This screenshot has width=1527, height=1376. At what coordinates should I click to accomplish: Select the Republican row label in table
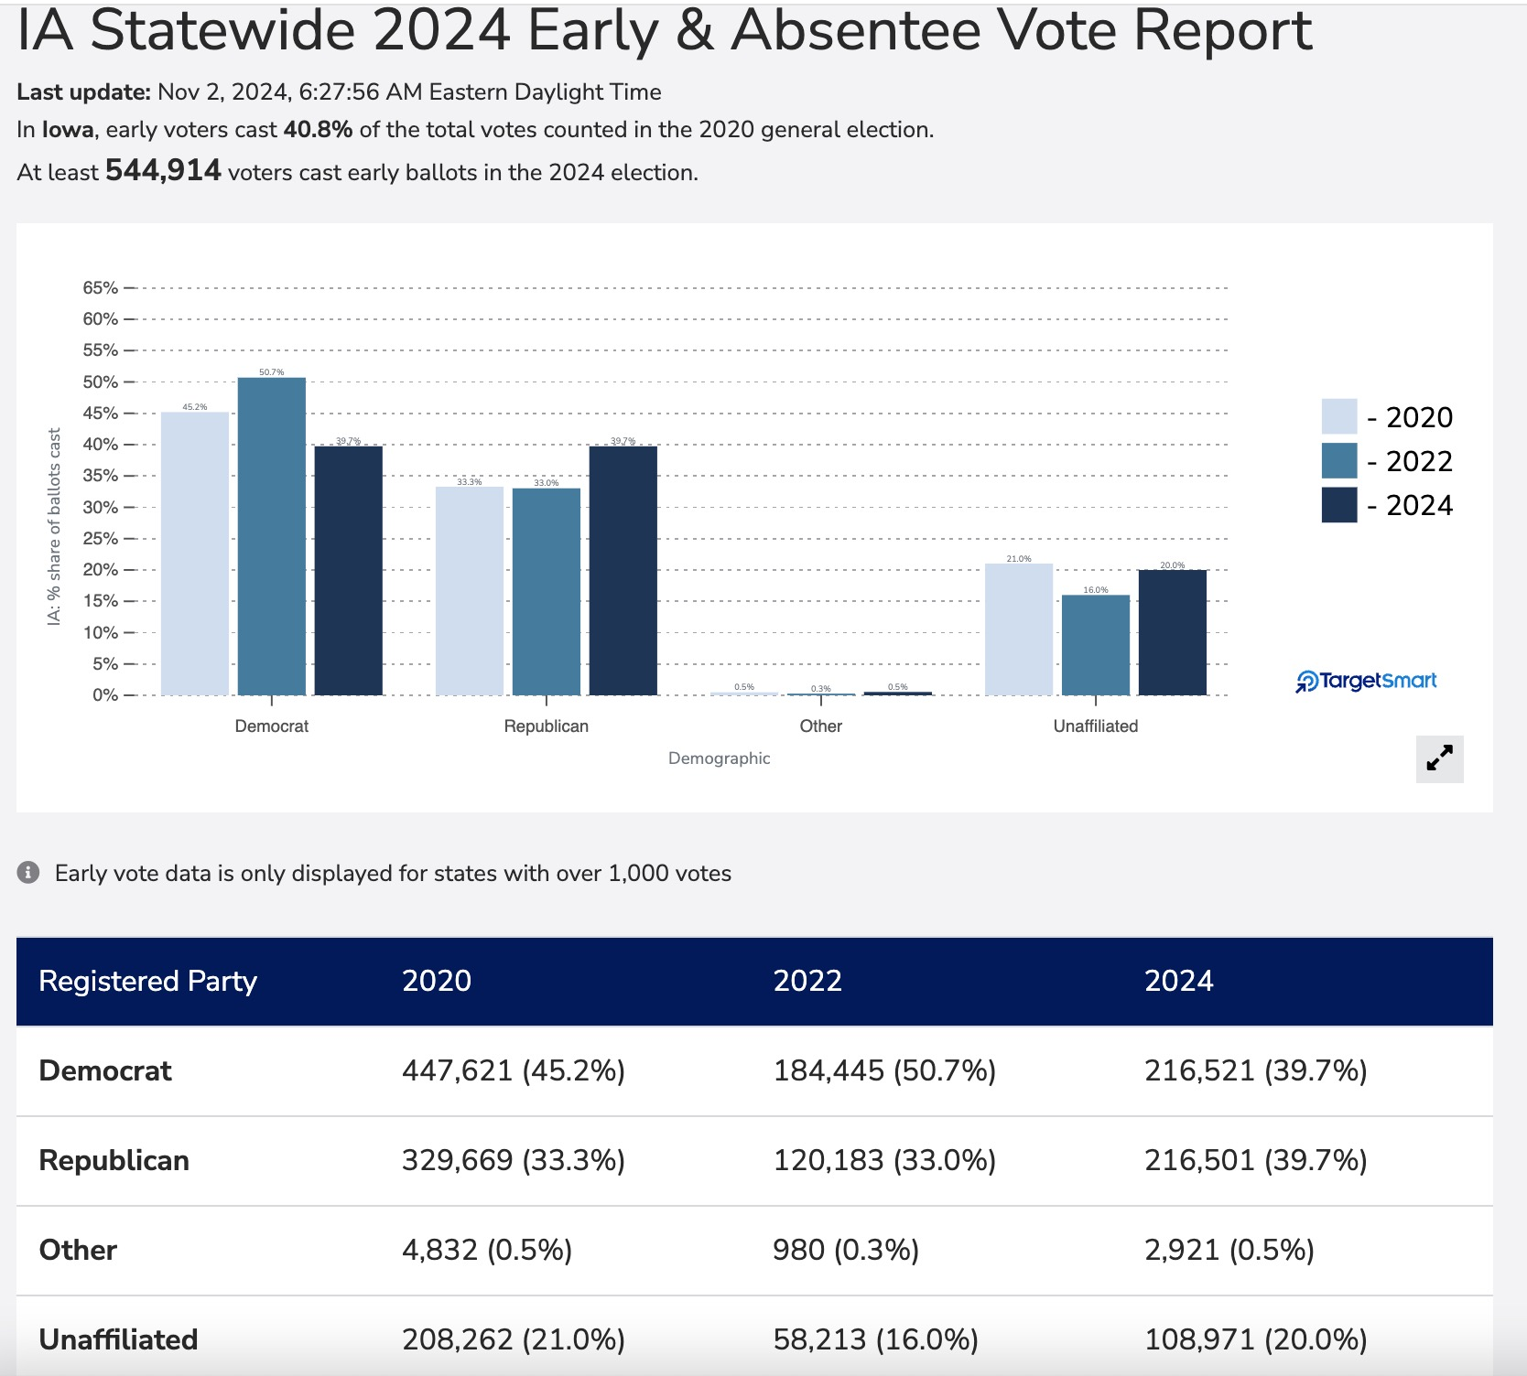114,1160
